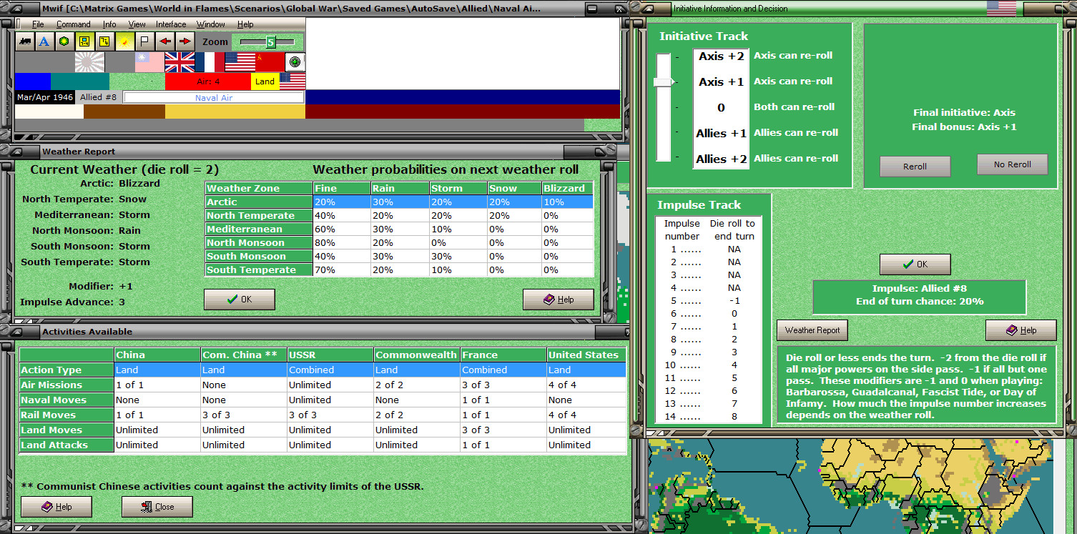Click the green hexagon toolbar icon
This screenshot has height=534, width=1077.
click(64, 41)
